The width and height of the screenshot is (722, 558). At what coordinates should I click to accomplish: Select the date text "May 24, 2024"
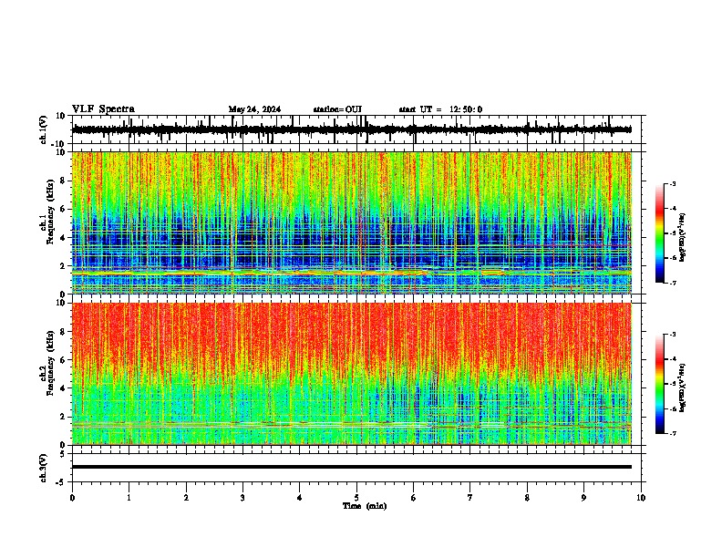tap(254, 109)
